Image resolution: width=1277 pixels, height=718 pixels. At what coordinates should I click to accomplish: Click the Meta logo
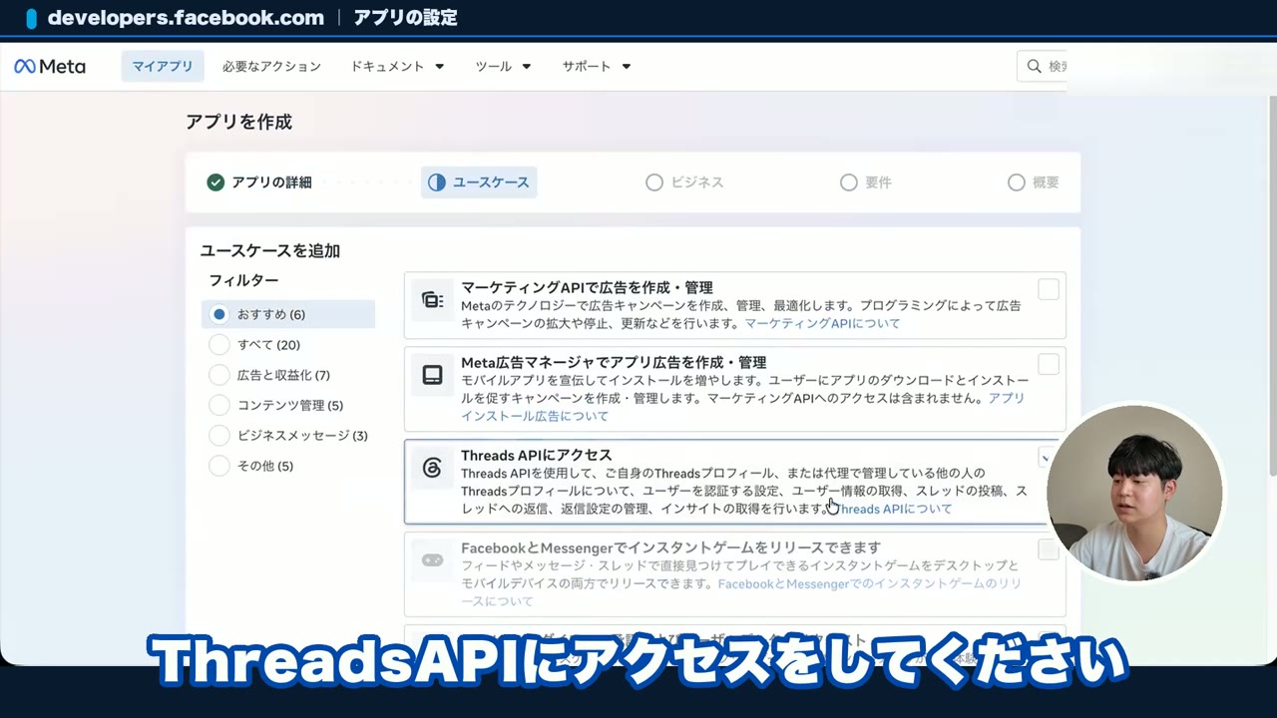pyautogui.click(x=50, y=67)
